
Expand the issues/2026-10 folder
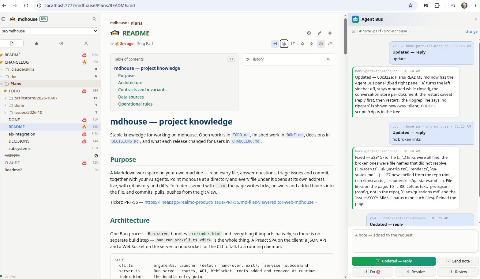[6, 113]
